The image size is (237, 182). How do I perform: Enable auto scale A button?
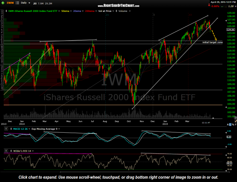coord(228,125)
